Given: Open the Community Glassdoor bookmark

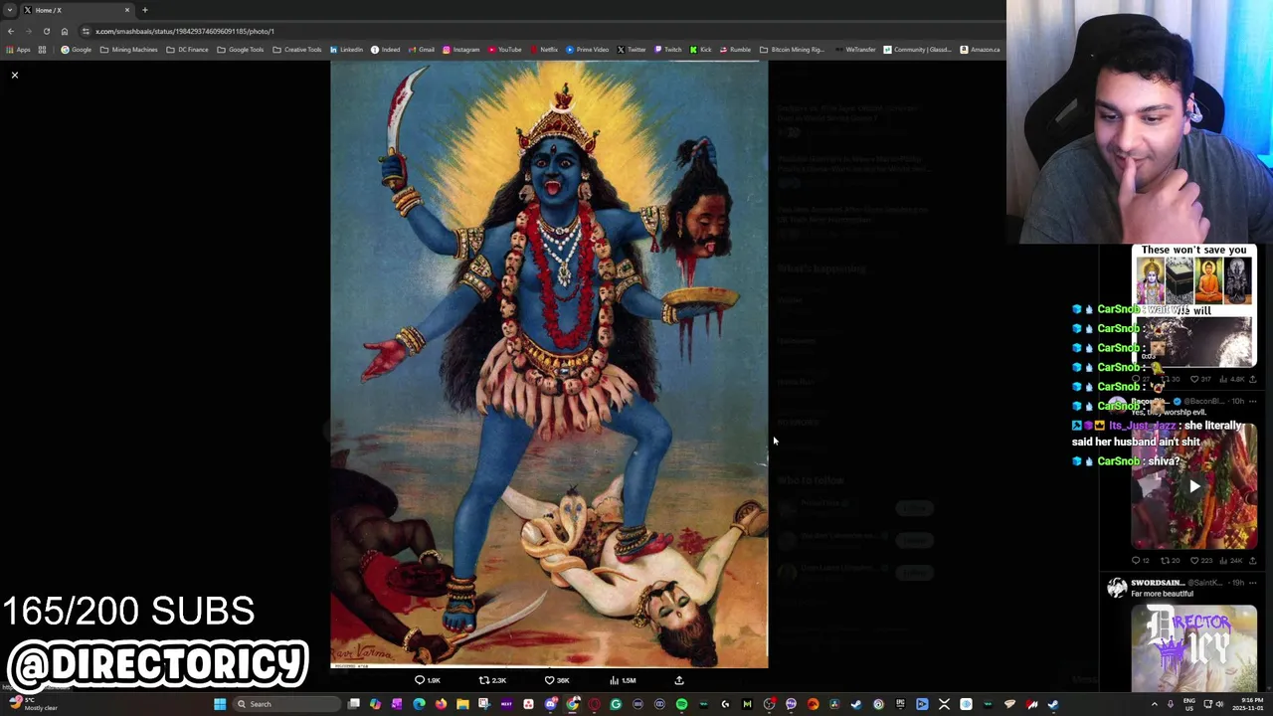Looking at the screenshot, I should [918, 50].
